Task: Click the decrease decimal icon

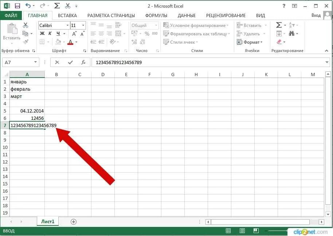Action: point(142,42)
